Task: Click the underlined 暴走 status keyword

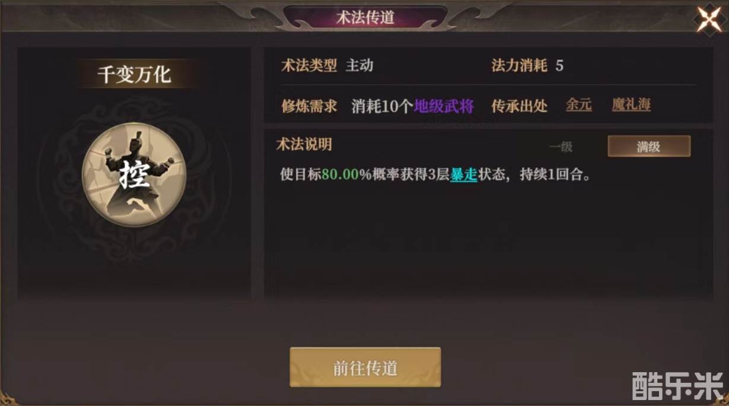Action: click(464, 175)
